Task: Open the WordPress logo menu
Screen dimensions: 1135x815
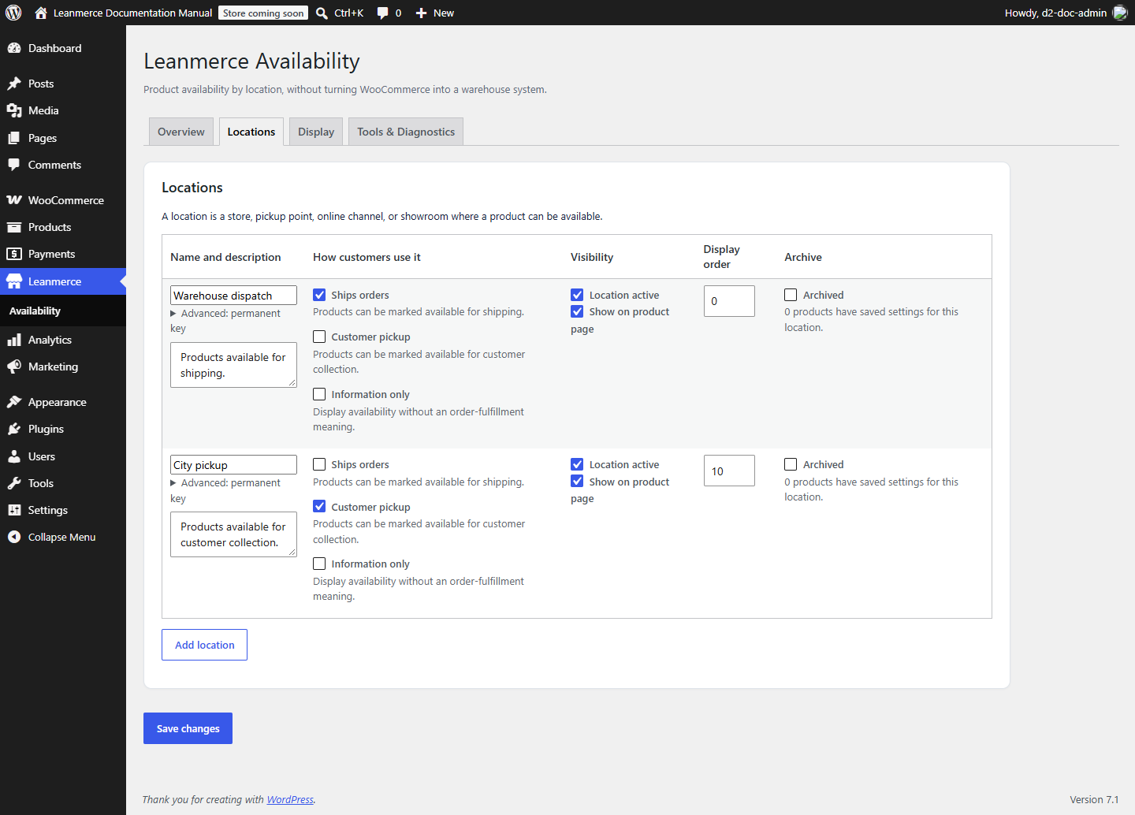Action: 13,13
